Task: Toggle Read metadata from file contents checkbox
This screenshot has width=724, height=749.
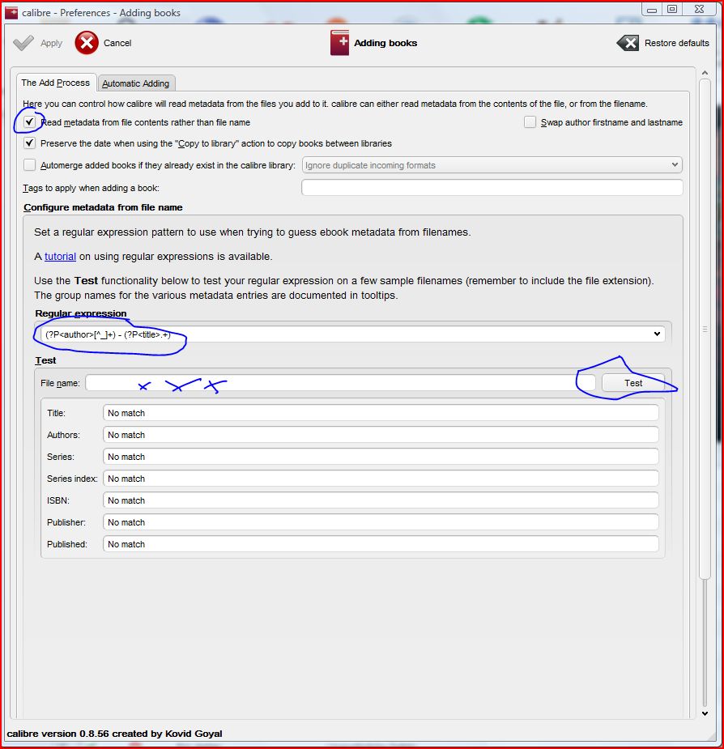Action: click(30, 121)
